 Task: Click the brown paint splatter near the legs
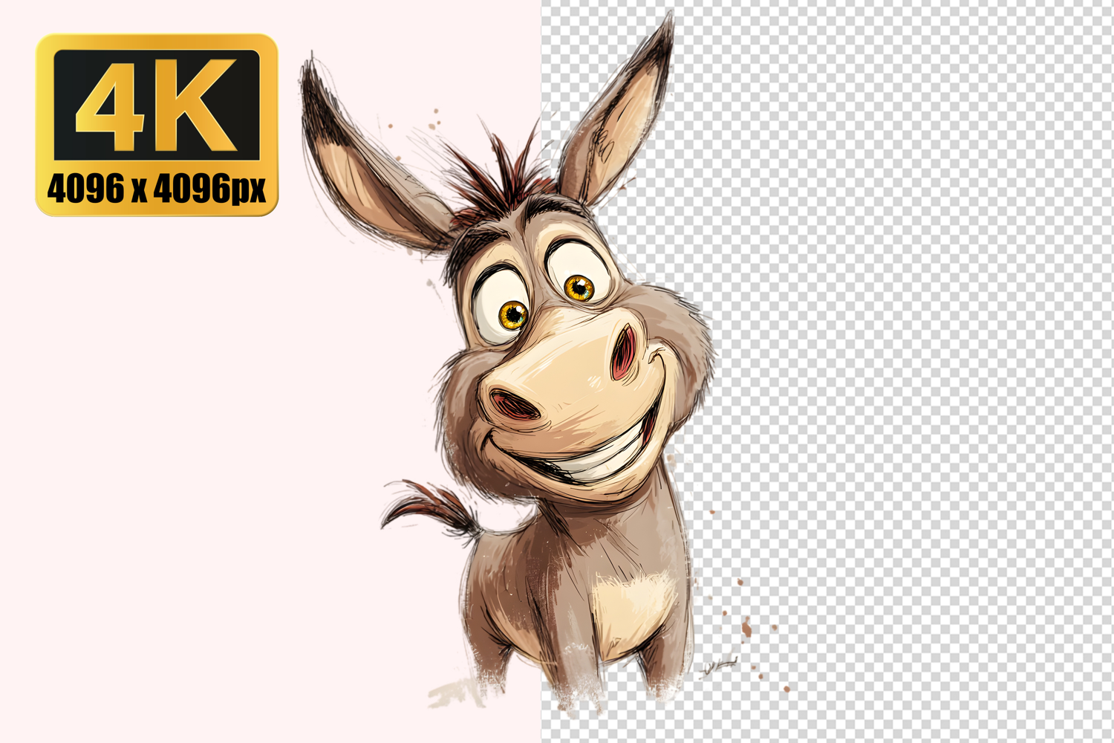[746, 629]
